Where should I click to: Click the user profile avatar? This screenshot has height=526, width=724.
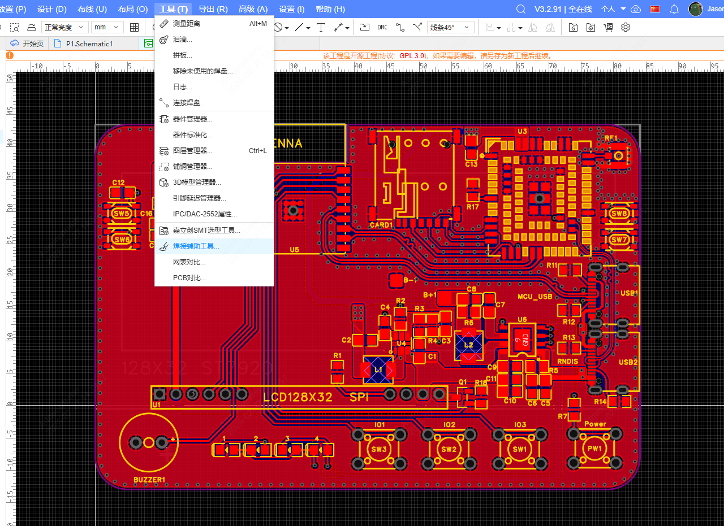(696, 9)
